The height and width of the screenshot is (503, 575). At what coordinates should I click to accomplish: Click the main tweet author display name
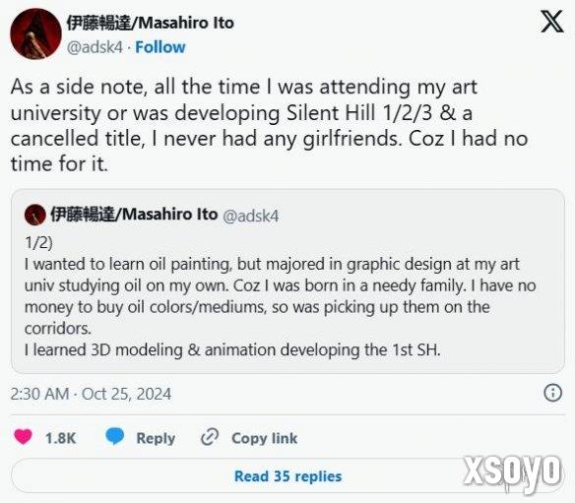pos(150,23)
